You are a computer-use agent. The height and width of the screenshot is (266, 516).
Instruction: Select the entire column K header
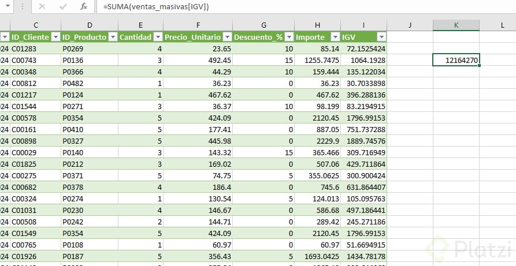click(456, 25)
